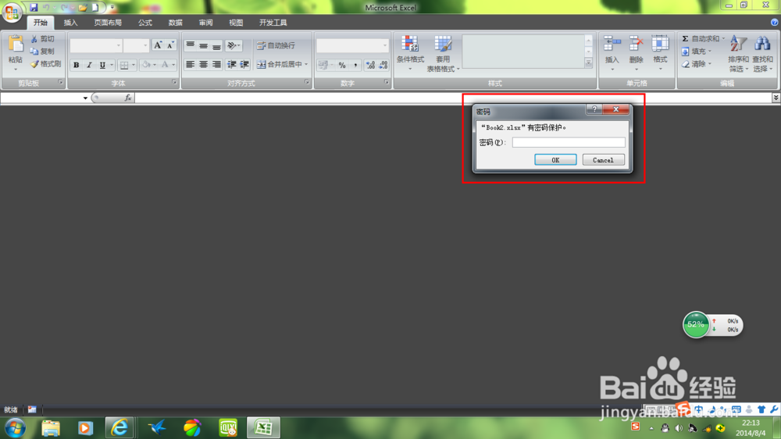
Task: Toggle align text left
Action: click(191, 64)
